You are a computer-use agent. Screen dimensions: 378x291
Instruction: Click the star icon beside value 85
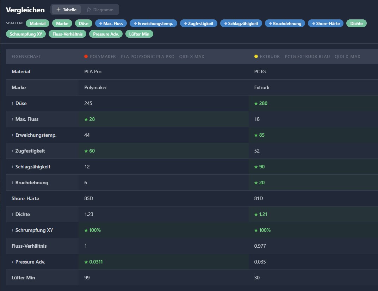click(256, 135)
